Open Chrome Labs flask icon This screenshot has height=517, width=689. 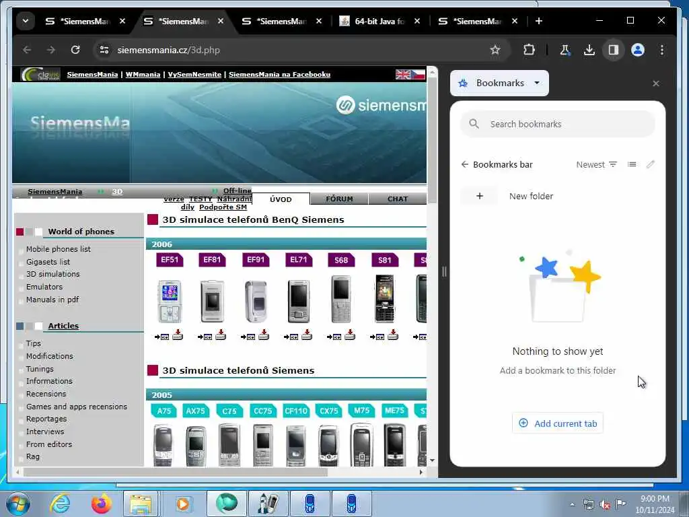click(565, 50)
